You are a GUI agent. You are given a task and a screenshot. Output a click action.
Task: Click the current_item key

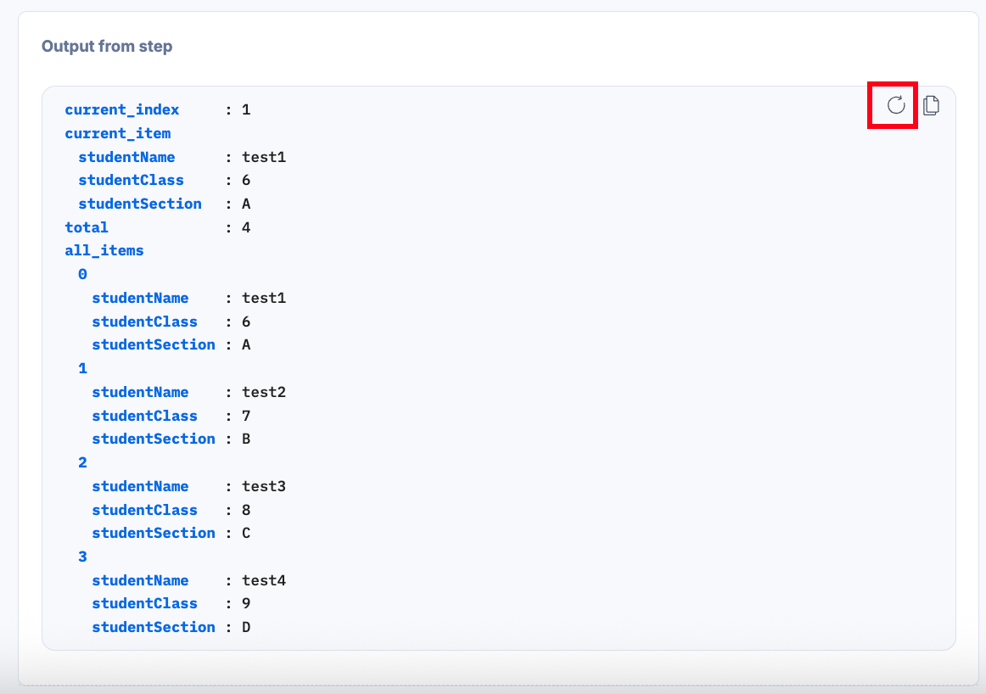[x=118, y=133]
